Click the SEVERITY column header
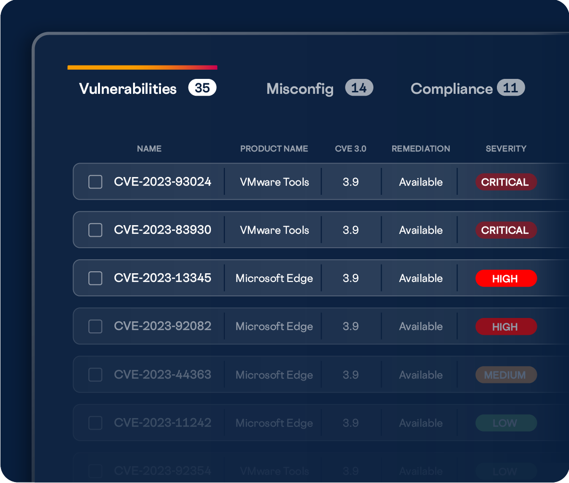Screen dimensions: 569x483 (506, 149)
